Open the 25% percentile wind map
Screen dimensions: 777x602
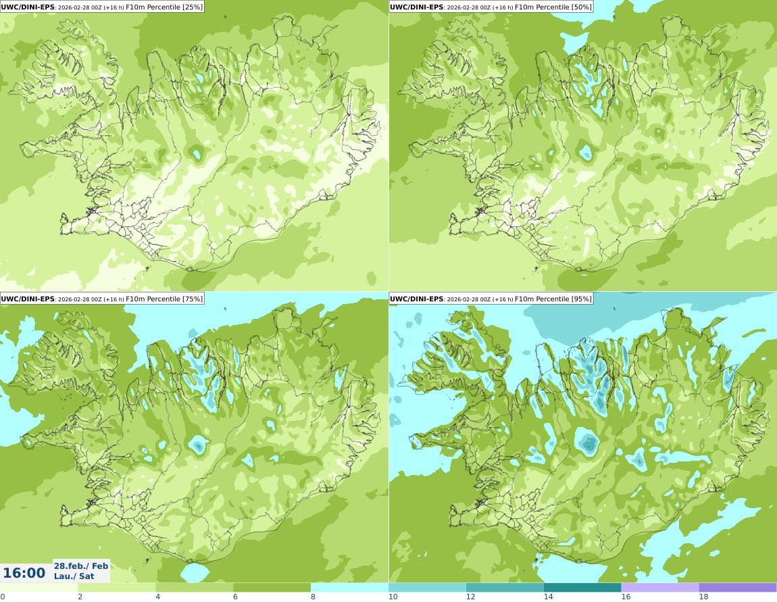click(x=195, y=146)
